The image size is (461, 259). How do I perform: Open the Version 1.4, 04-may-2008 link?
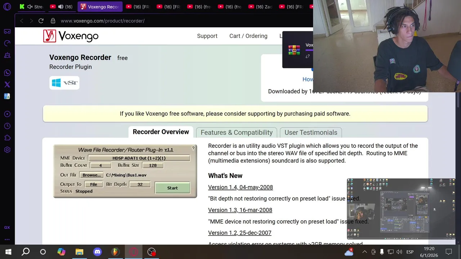pyautogui.click(x=241, y=187)
